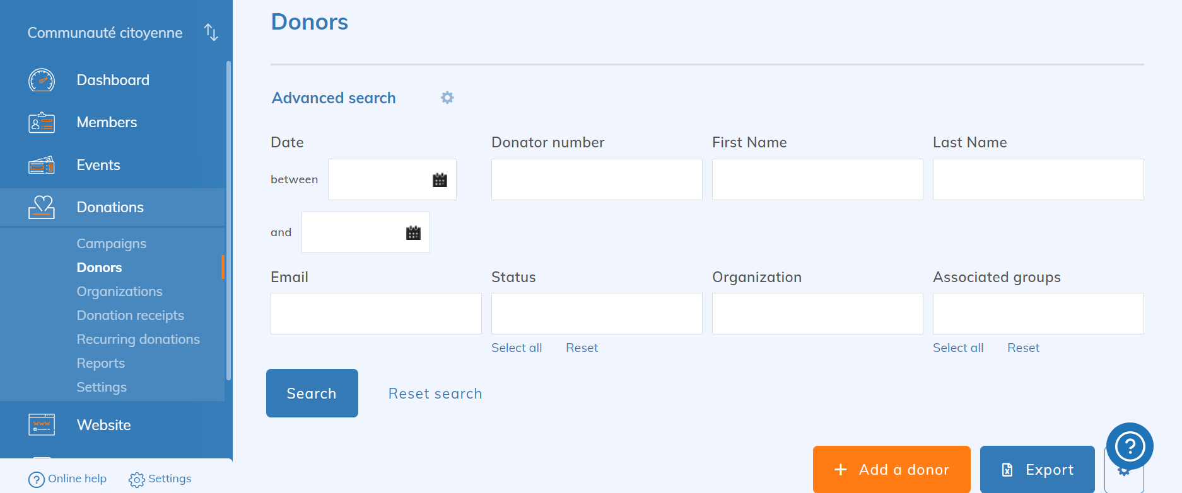
Task: Open calendar for the 'and' date
Action: [x=413, y=233]
